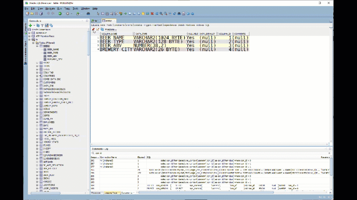Expand the DEPARTMENTS table node
This screenshot has height=200, width=357.
tap(37, 112)
